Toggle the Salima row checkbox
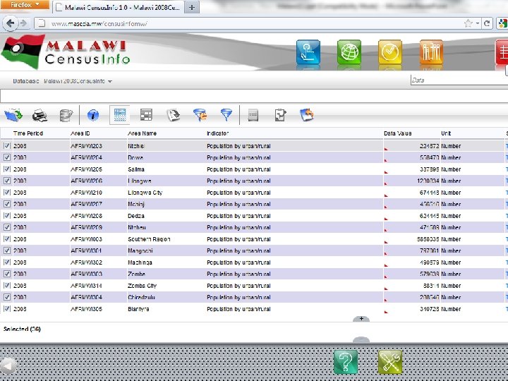This screenshot has height=381, width=508. tap(6, 169)
